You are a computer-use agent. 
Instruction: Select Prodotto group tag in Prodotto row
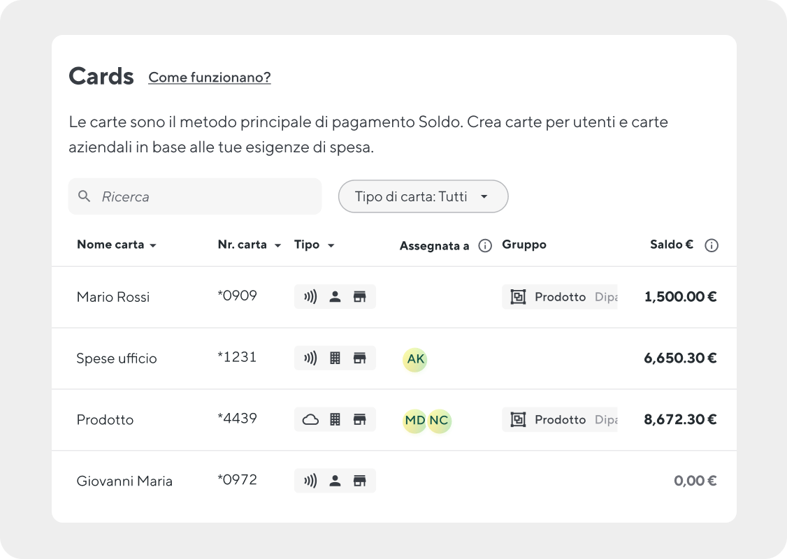click(559, 420)
